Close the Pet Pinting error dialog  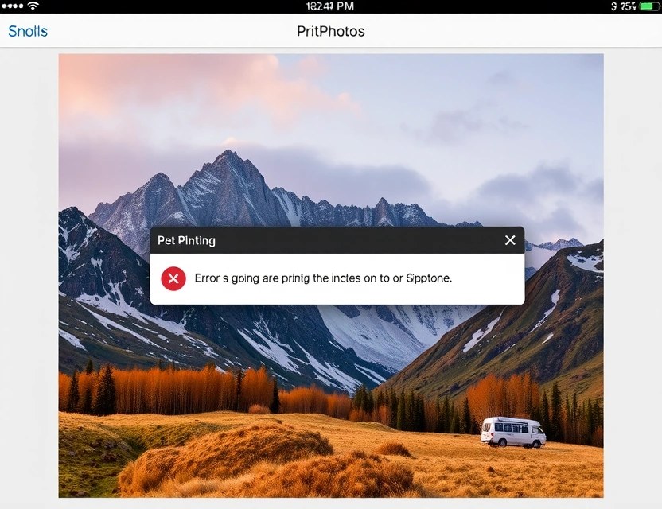pos(510,240)
